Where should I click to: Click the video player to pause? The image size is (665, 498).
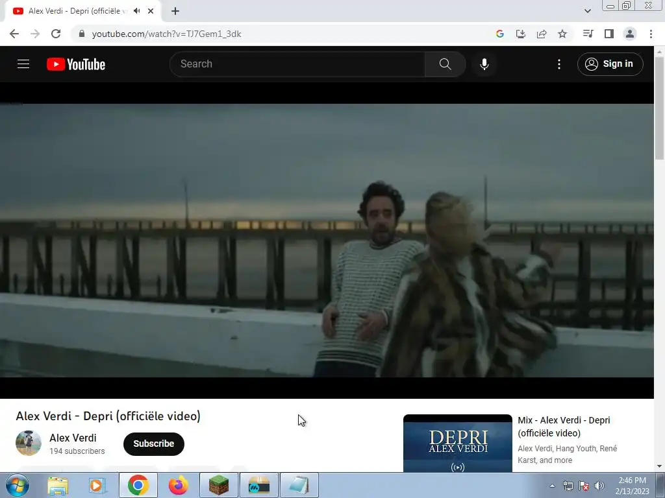[x=327, y=240]
